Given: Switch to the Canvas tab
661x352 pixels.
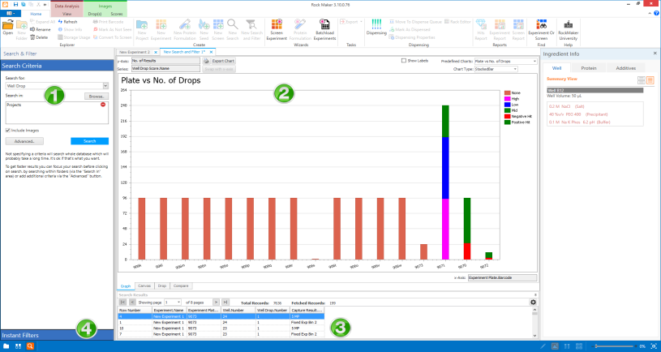Looking at the screenshot, I should point(146,286).
